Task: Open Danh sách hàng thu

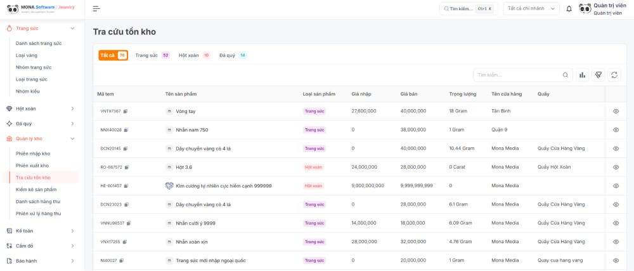Action: [38, 201]
